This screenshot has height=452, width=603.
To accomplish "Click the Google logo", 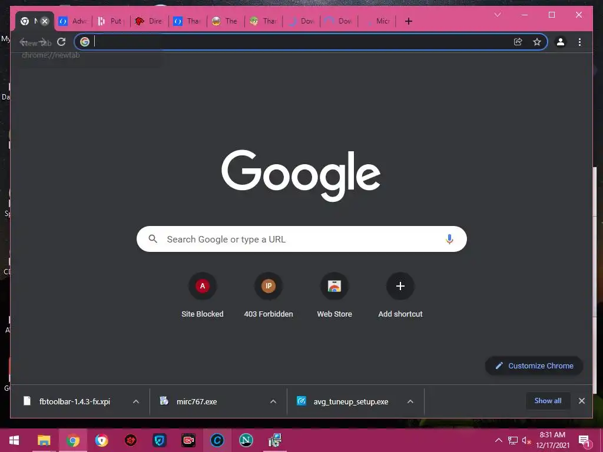I will pos(301,175).
